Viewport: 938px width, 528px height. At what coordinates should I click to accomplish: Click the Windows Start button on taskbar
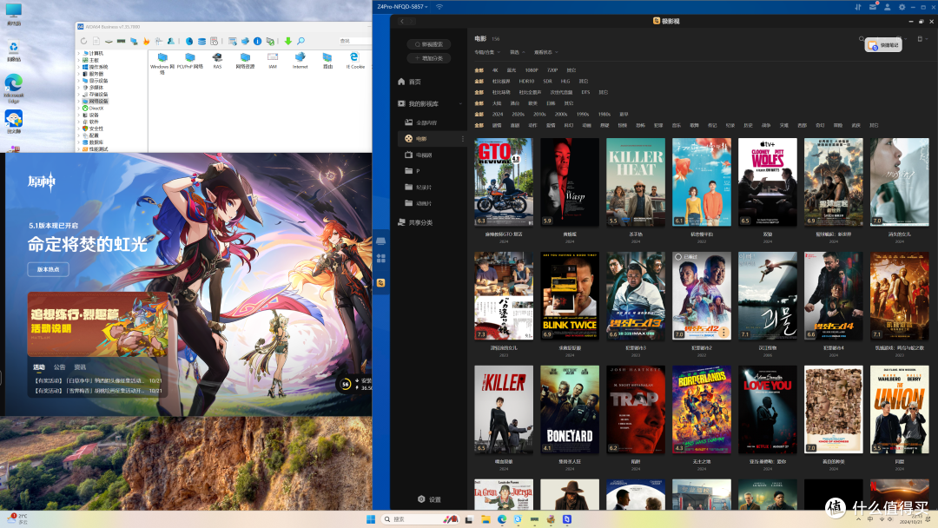[371, 519]
